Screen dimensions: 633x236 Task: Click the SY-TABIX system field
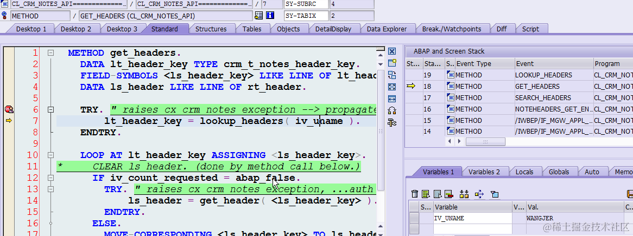(x=306, y=16)
